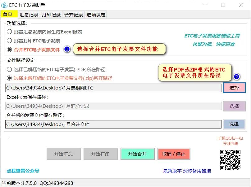251x187 pixels.
Task: Open the 选项设定 tab
Action: [x=96, y=15]
